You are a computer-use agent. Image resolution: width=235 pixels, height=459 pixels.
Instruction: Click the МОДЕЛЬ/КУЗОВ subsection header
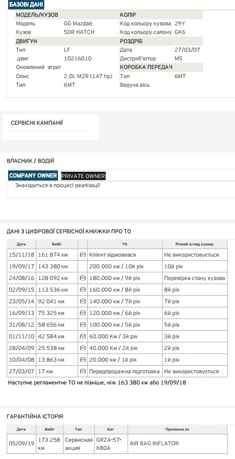[67, 15]
